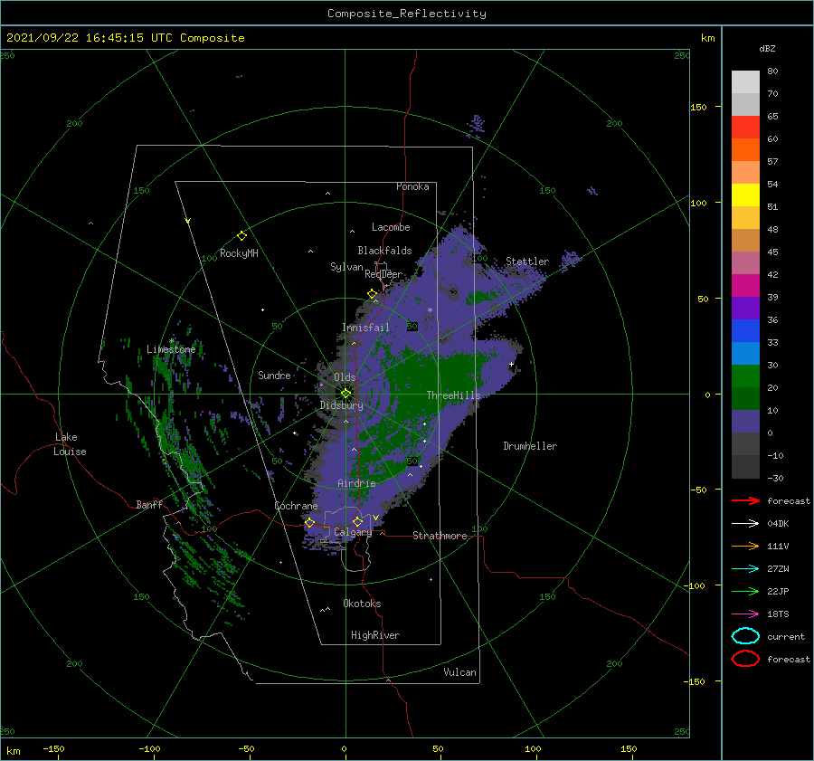The image size is (814, 761).
Task: Select the 48 dBZ tan swatch
Action: coord(745,240)
